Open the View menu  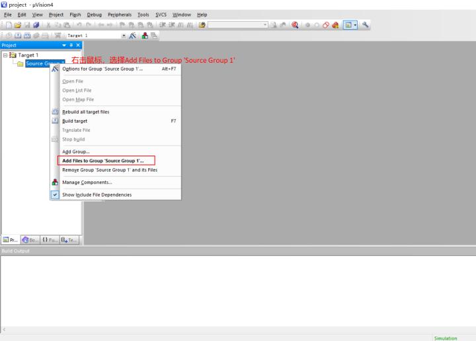pos(37,15)
